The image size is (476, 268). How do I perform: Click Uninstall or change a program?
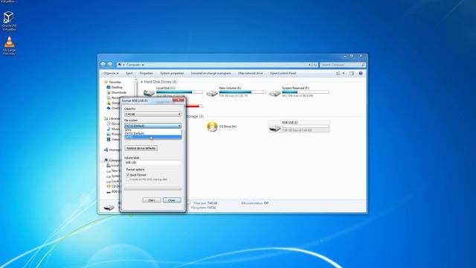[210, 73]
